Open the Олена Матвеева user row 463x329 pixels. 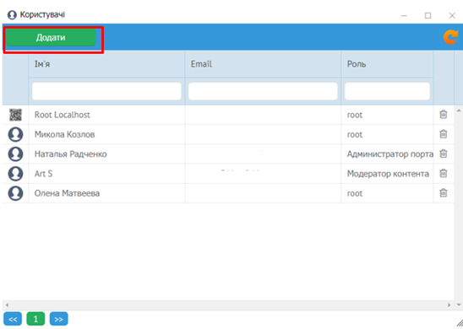[228, 193]
